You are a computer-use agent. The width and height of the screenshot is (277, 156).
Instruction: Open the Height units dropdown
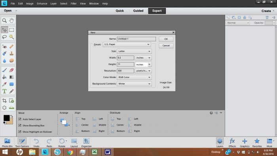click(x=143, y=65)
